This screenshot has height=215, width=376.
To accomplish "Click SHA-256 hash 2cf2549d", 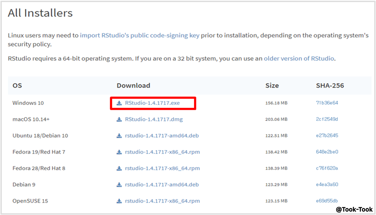I will [x=327, y=119].
